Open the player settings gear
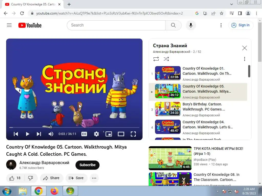 tap(96, 134)
